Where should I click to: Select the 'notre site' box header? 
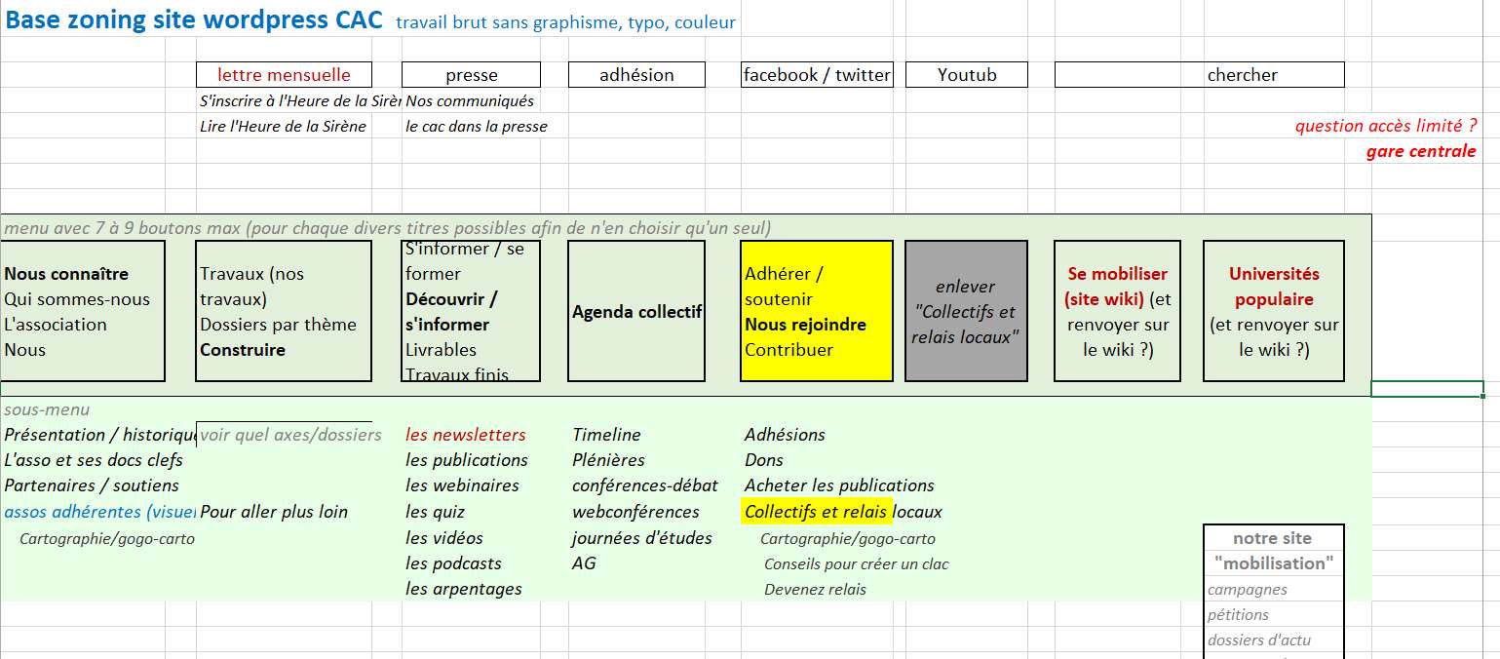pyautogui.click(x=1273, y=538)
